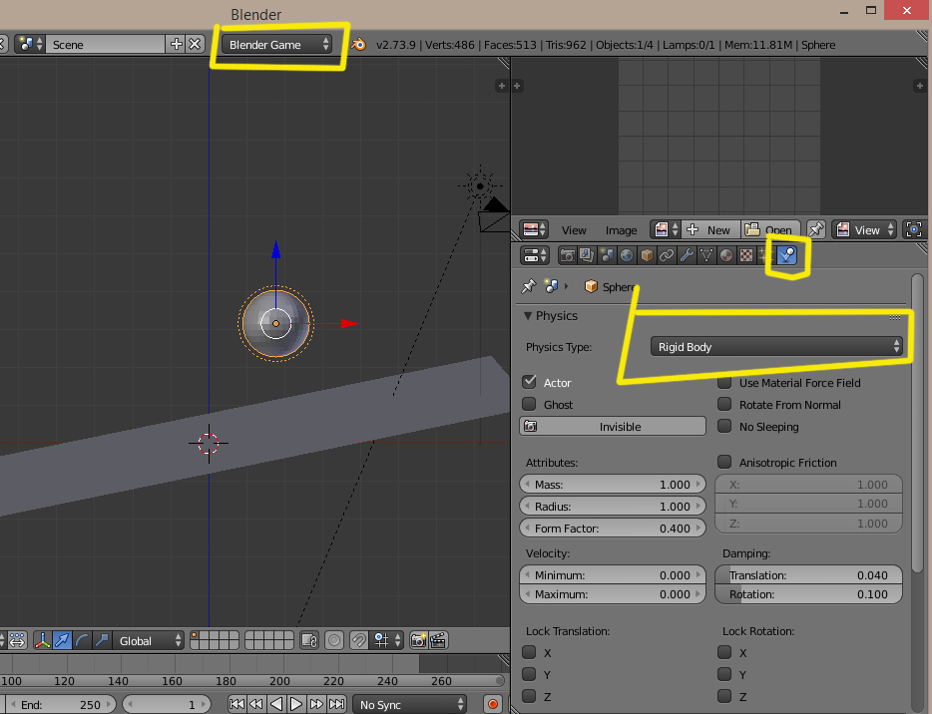Click the Translation damping slider
The width and height of the screenshot is (932, 714).
click(808, 575)
